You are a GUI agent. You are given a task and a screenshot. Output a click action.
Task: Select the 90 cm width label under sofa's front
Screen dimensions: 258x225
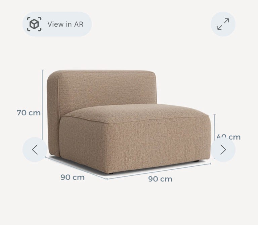[160, 179]
